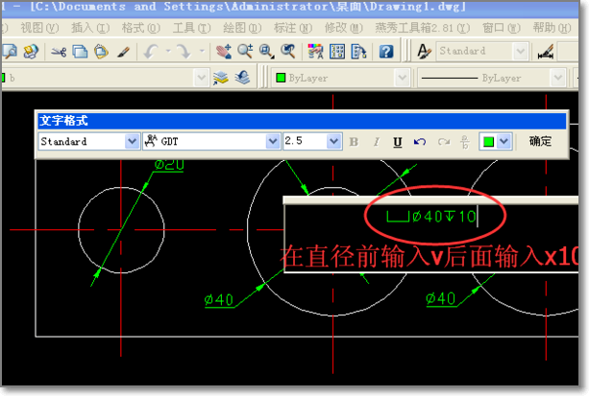Screen dimensions: 589x396
Task: Open the top toolbar Standard text style dropdown
Action: coord(521,51)
